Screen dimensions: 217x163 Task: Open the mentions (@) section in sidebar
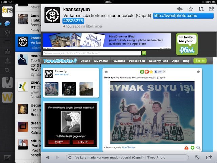click(x=7, y=33)
